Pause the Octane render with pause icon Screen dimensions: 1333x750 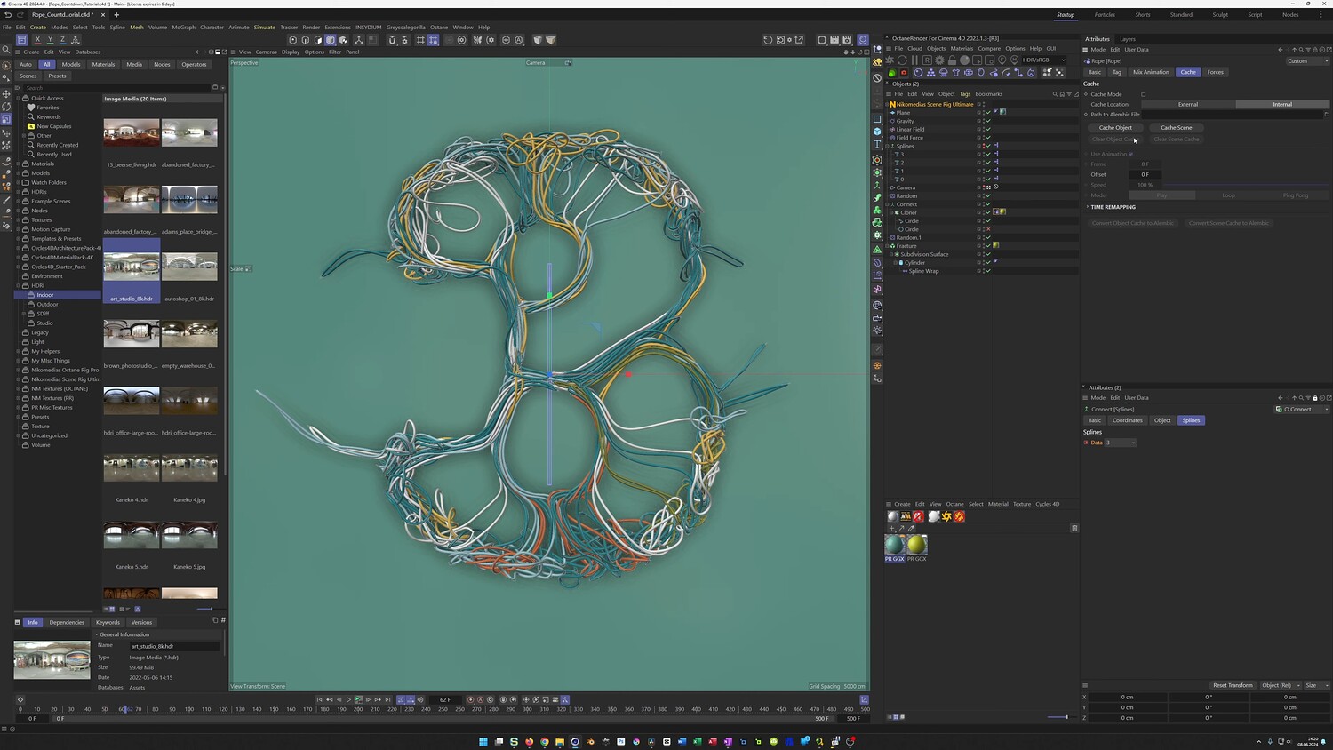[x=914, y=60]
